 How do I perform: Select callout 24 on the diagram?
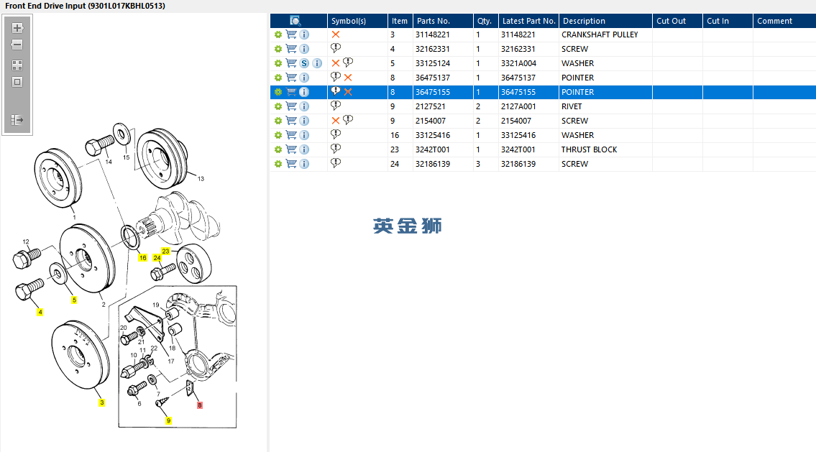click(x=157, y=258)
